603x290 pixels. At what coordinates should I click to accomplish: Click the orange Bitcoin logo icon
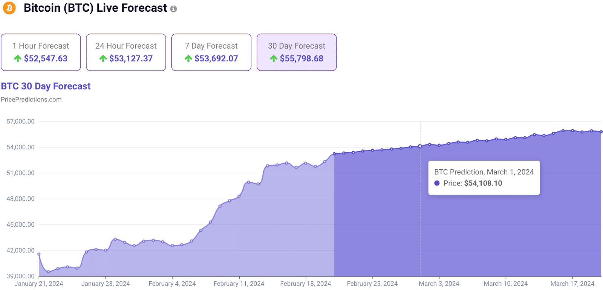tap(9, 8)
